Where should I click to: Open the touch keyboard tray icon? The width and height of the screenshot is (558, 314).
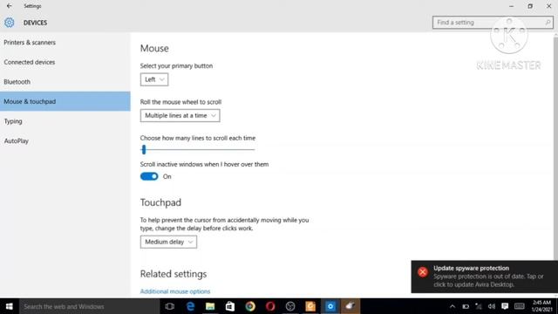(x=520, y=306)
